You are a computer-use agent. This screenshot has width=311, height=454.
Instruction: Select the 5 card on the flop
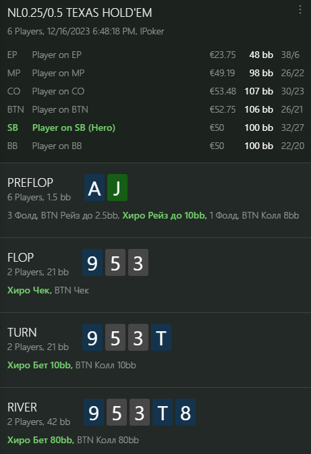pos(115,262)
